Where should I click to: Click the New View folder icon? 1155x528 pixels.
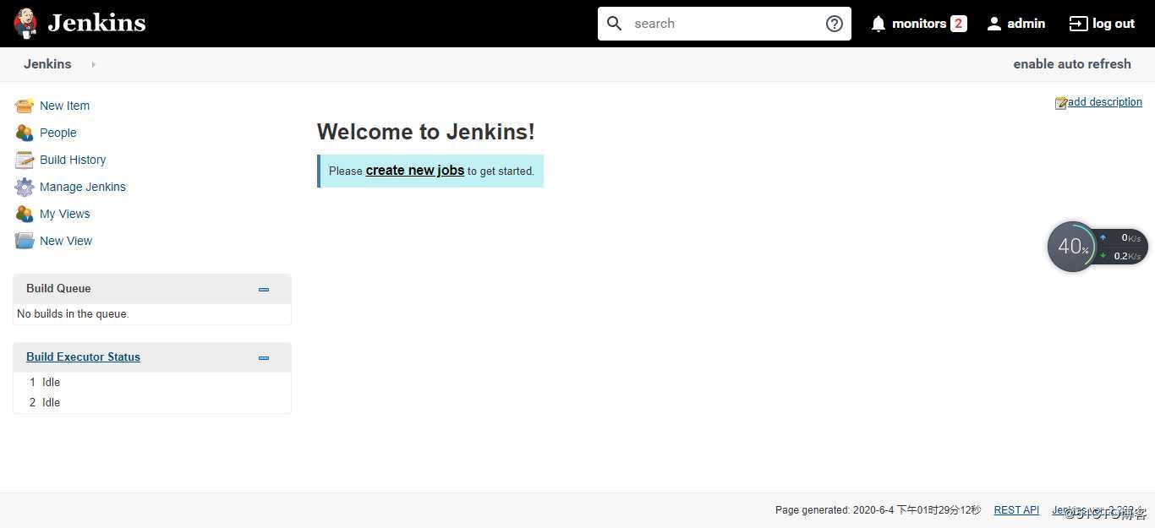(x=25, y=241)
